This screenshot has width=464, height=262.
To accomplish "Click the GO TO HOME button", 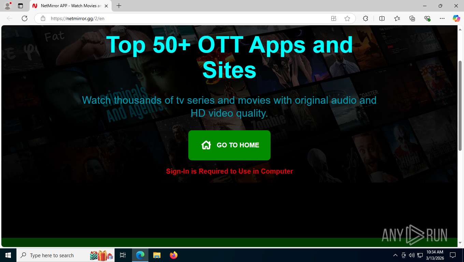I will point(229,145).
